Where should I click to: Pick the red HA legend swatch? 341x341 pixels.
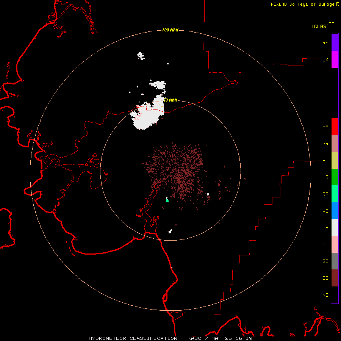[335, 127]
